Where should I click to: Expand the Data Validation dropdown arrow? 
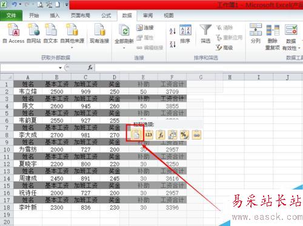pyautogui.click(x=299, y=48)
